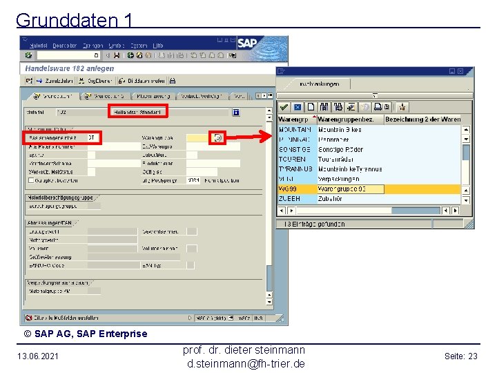The width and height of the screenshot is (497, 373).
Task: Click the Cancel icon in the standard toolbar
Action: click(x=148, y=55)
